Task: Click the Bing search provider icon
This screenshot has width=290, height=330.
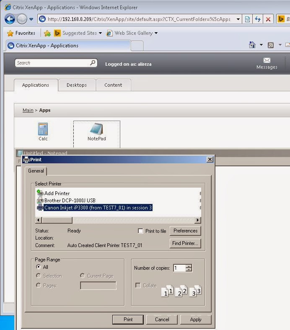Action: point(281,19)
